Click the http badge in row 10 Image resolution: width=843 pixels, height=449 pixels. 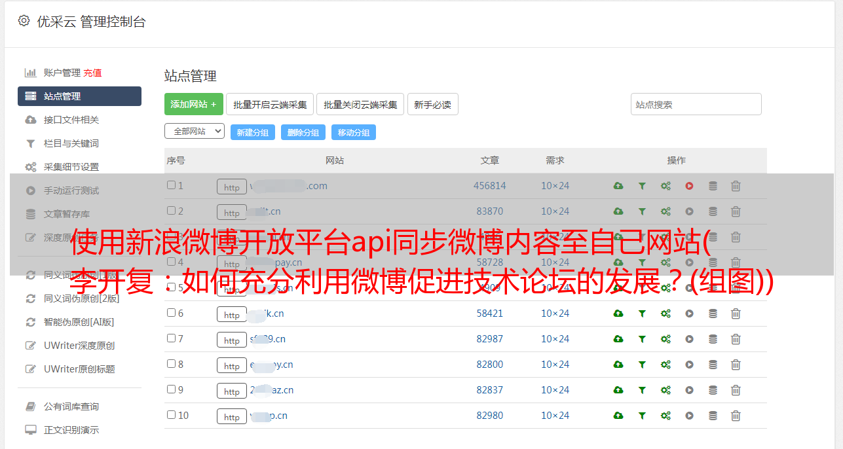(232, 416)
